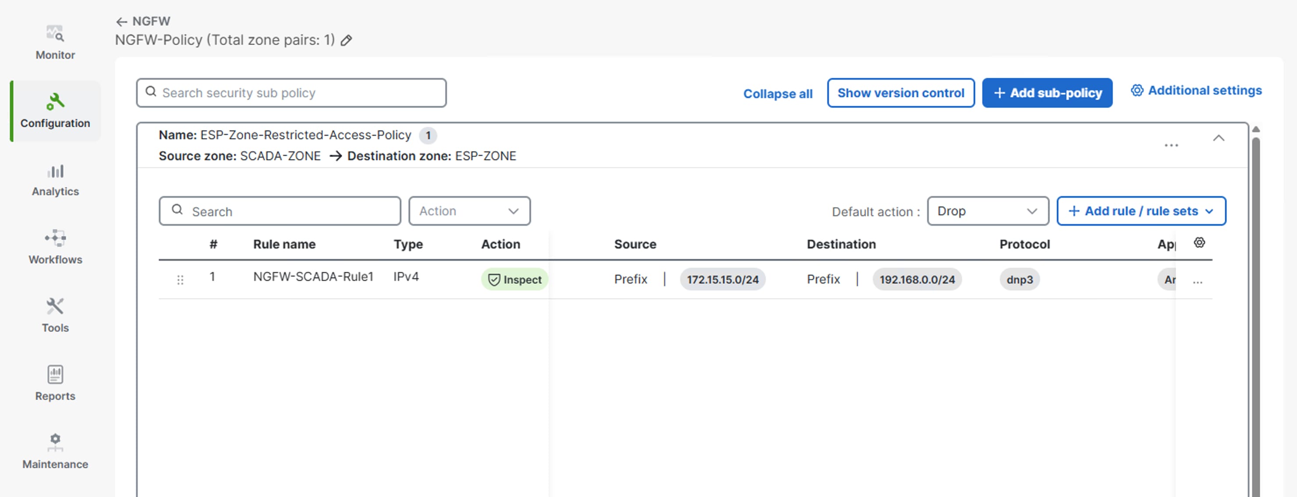Click the Action column header
1297x497 pixels.
pyautogui.click(x=500, y=244)
